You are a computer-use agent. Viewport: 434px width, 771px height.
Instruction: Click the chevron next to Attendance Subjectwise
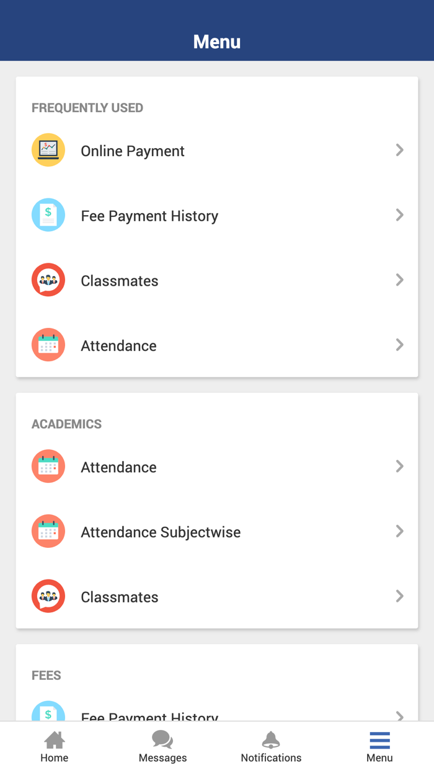tap(400, 531)
